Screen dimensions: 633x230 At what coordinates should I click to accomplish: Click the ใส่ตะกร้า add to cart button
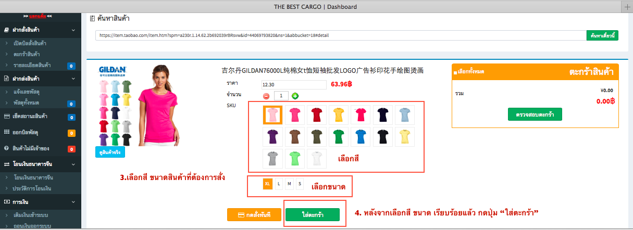(x=314, y=214)
